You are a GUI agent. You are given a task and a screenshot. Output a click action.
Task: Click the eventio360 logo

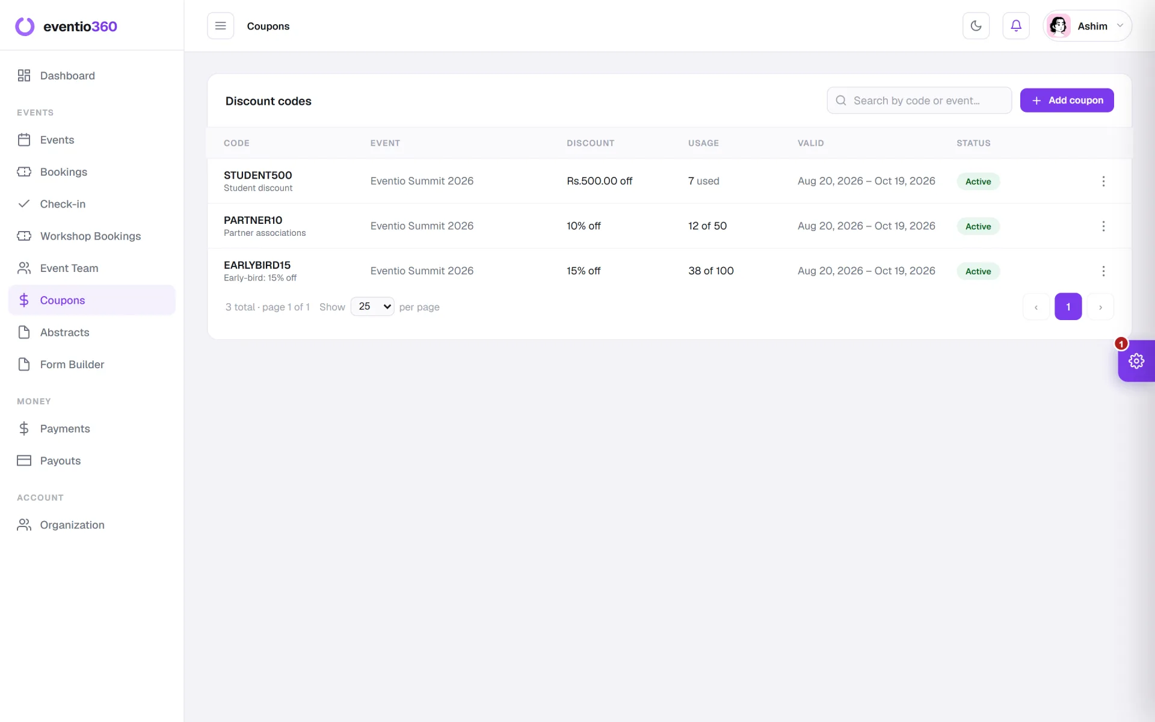point(66,26)
